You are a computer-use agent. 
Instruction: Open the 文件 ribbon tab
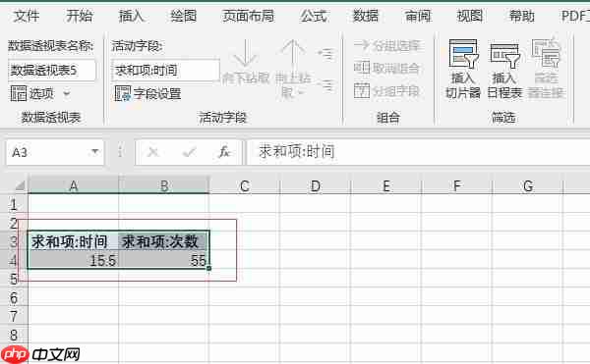(27, 16)
